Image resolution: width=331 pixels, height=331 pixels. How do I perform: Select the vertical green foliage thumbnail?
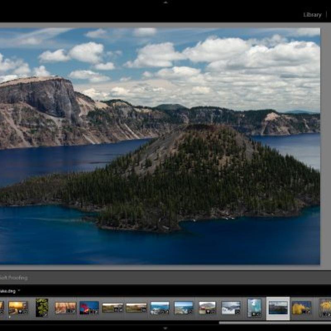tap(42, 307)
